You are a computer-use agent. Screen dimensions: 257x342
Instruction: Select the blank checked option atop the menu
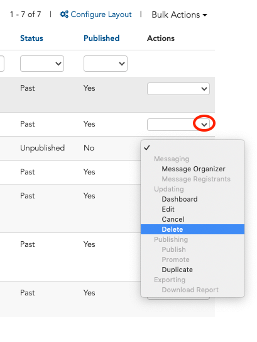click(x=192, y=148)
